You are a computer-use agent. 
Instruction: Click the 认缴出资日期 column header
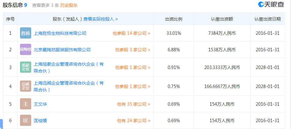point(268,19)
